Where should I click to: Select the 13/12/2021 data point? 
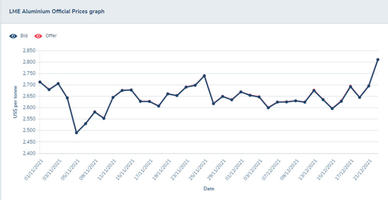click(x=314, y=90)
